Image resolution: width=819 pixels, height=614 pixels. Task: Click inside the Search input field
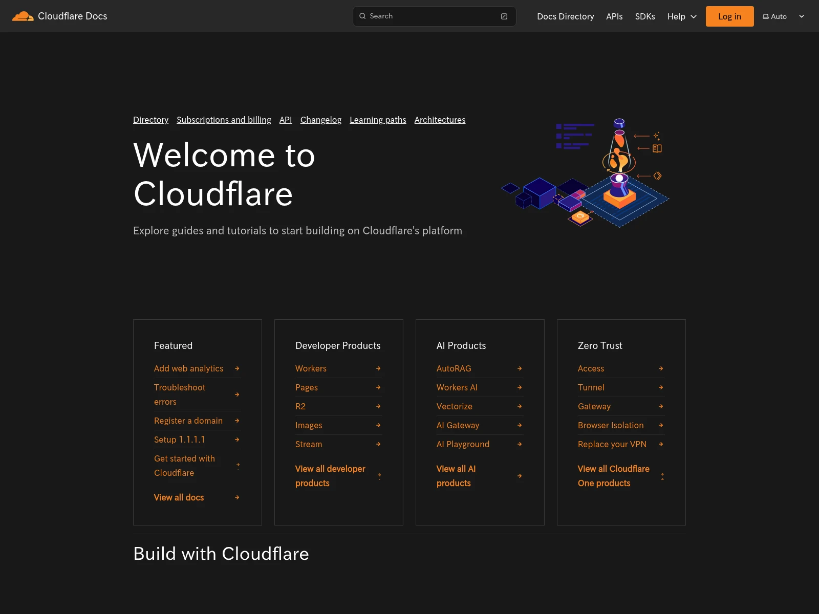(x=434, y=16)
